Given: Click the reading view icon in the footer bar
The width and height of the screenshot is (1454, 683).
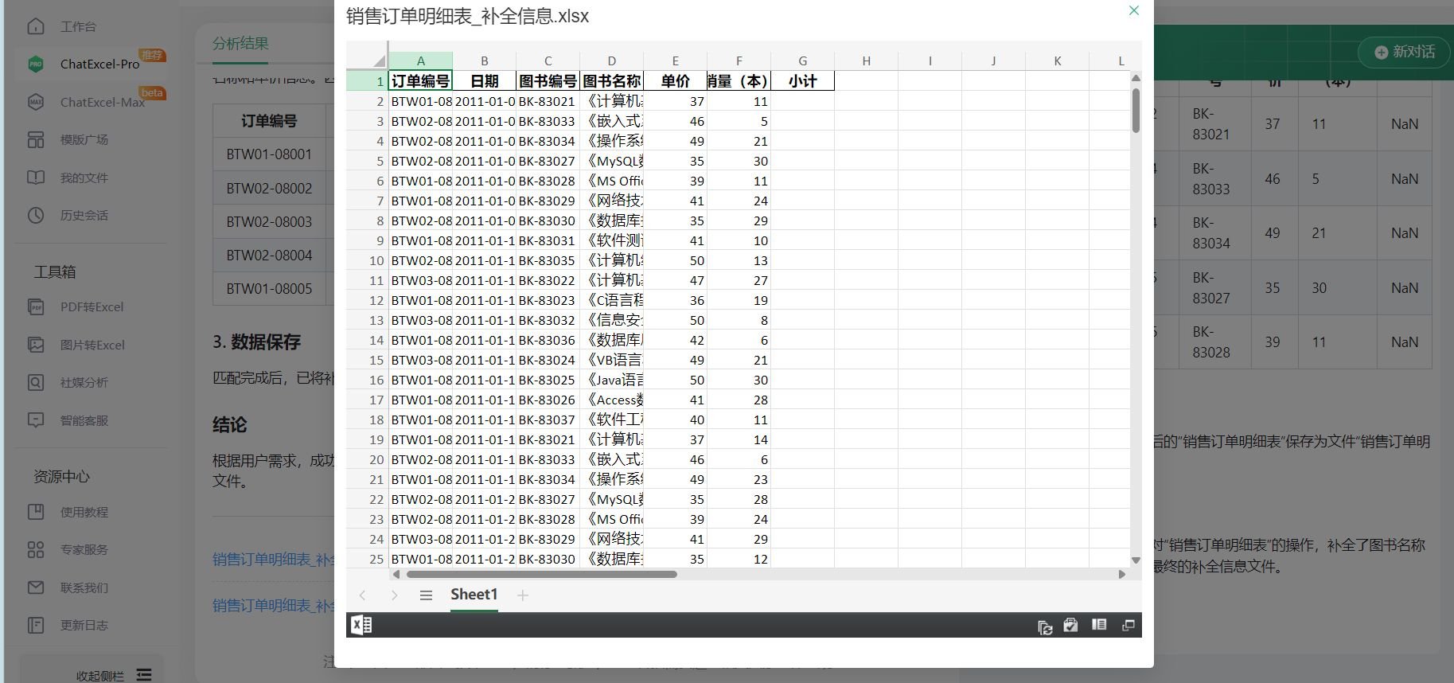Looking at the screenshot, I should pyautogui.click(x=1099, y=626).
